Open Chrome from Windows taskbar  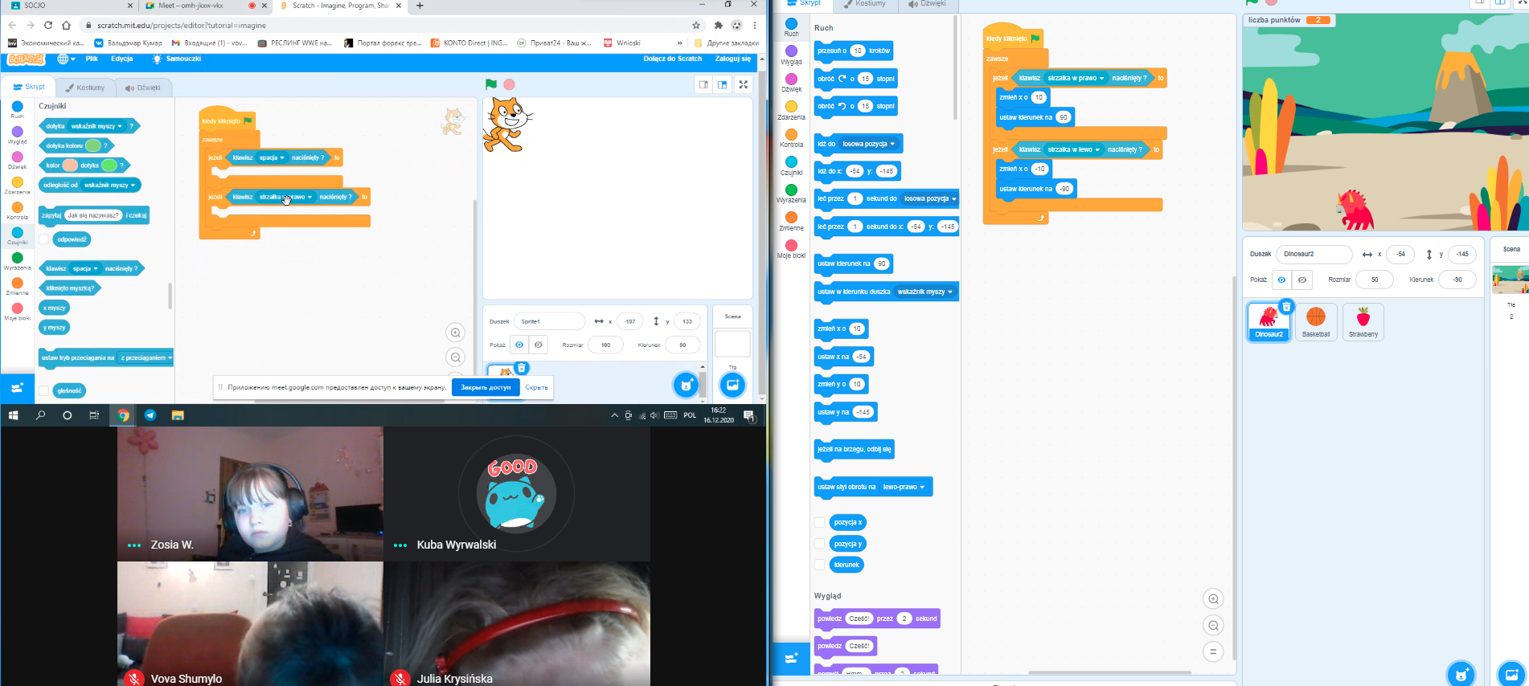point(123,415)
